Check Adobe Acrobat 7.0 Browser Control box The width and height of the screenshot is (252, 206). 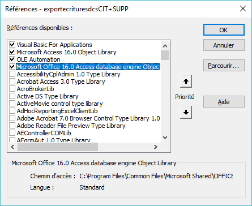pyautogui.click(x=12, y=118)
